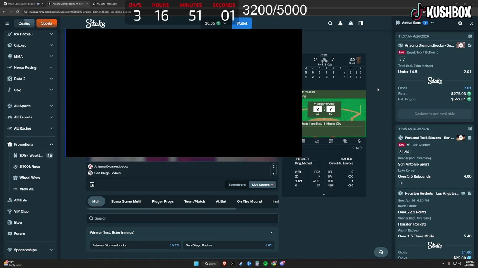Screen dimensions: 478x268
Task: Open Brave browser in taskbar
Action: [x=224, y=264]
